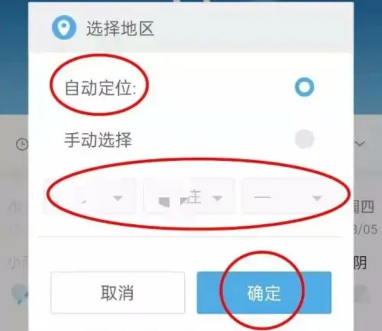This screenshot has height=331, width=382.
Task: Confirm with the 确定 button
Action: point(264,292)
